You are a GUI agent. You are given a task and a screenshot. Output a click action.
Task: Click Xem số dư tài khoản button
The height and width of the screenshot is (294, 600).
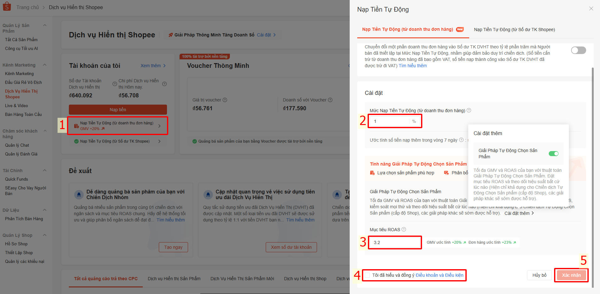coord(291,247)
